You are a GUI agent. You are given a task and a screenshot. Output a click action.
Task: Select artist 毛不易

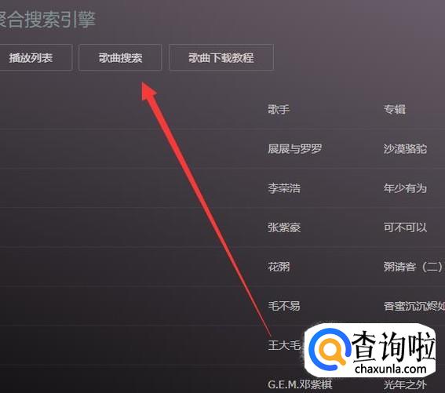point(284,306)
